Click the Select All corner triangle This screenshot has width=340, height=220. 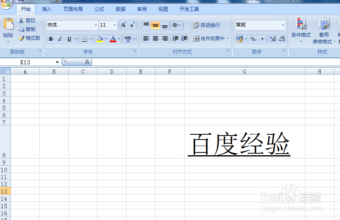tap(5, 71)
